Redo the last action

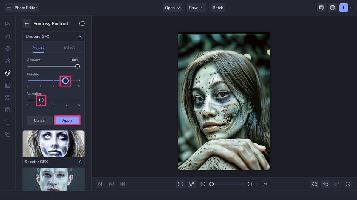(337, 184)
